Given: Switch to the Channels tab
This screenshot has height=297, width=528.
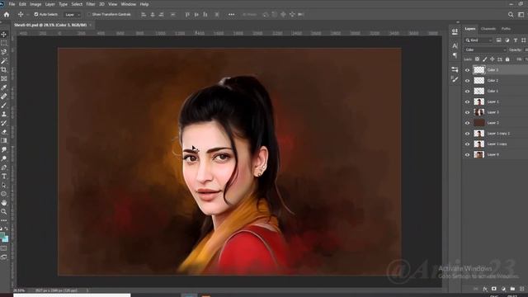Looking at the screenshot, I should pyautogui.click(x=488, y=29).
